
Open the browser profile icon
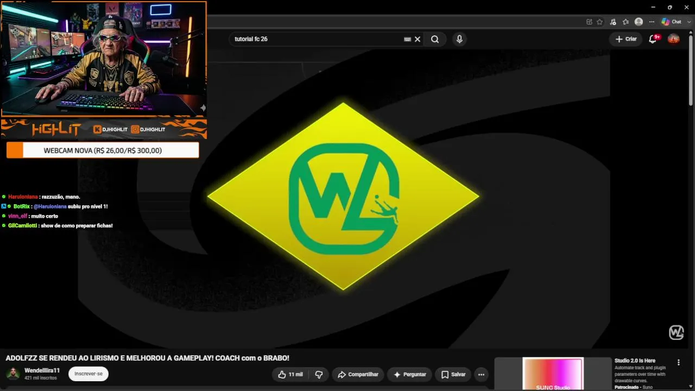point(639,22)
